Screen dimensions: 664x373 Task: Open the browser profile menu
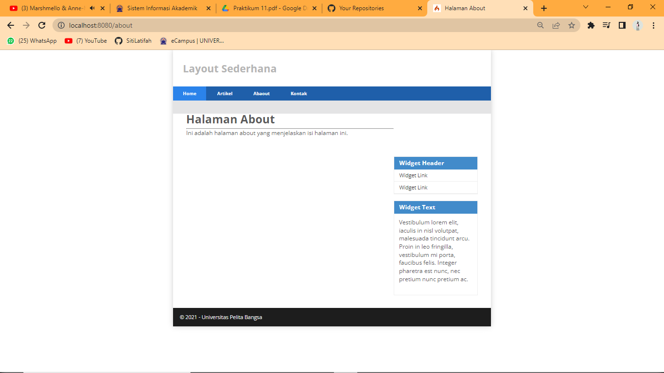[x=637, y=25]
